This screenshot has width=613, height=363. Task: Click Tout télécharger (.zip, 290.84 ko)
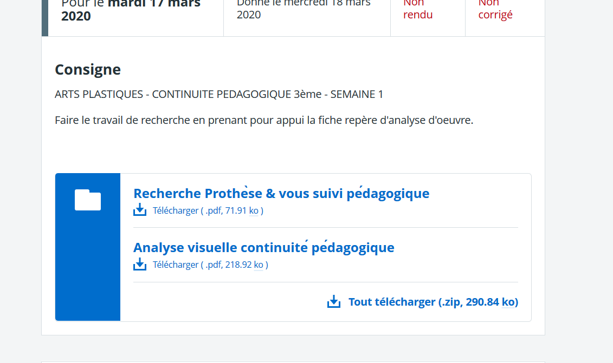pyautogui.click(x=433, y=302)
